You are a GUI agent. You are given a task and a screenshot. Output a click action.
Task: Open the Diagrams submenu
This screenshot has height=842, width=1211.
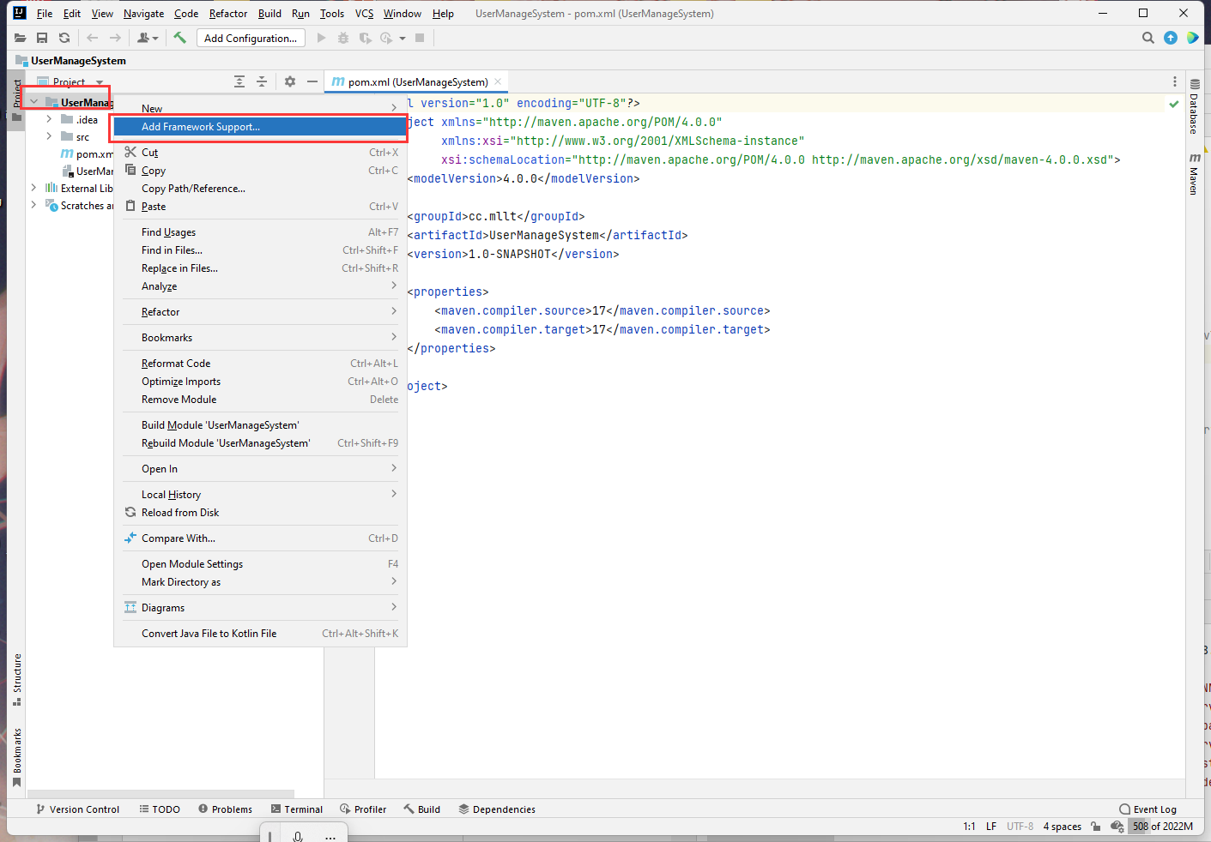pos(260,608)
